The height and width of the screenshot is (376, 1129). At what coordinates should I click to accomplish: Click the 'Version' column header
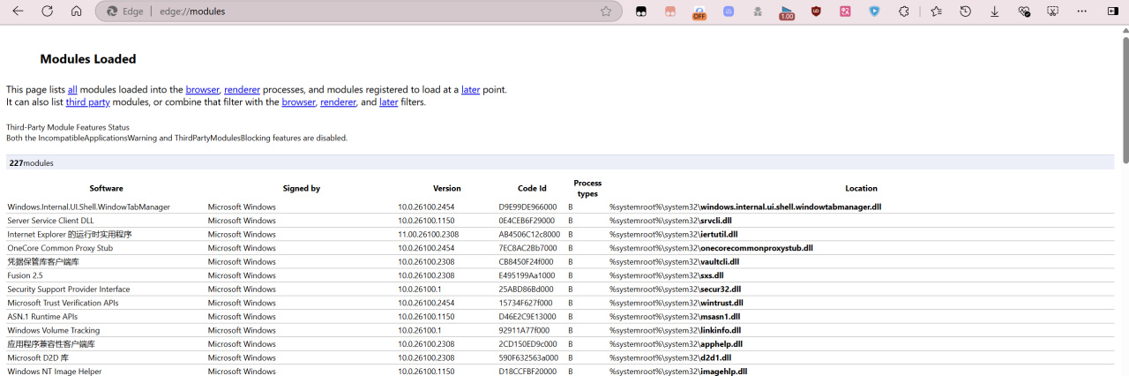447,188
